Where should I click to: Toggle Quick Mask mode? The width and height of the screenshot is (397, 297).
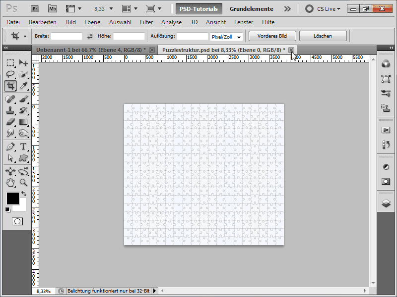click(x=17, y=221)
